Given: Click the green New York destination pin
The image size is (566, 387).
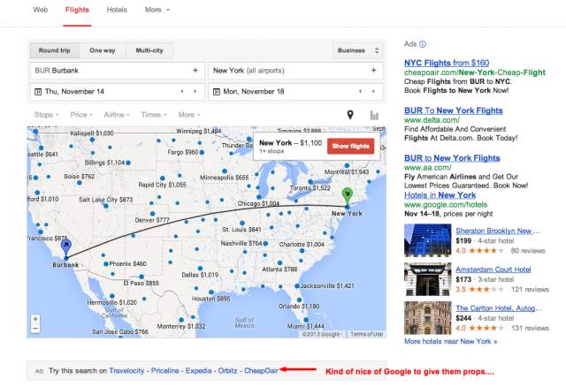Looking at the screenshot, I should click(x=348, y=196).
